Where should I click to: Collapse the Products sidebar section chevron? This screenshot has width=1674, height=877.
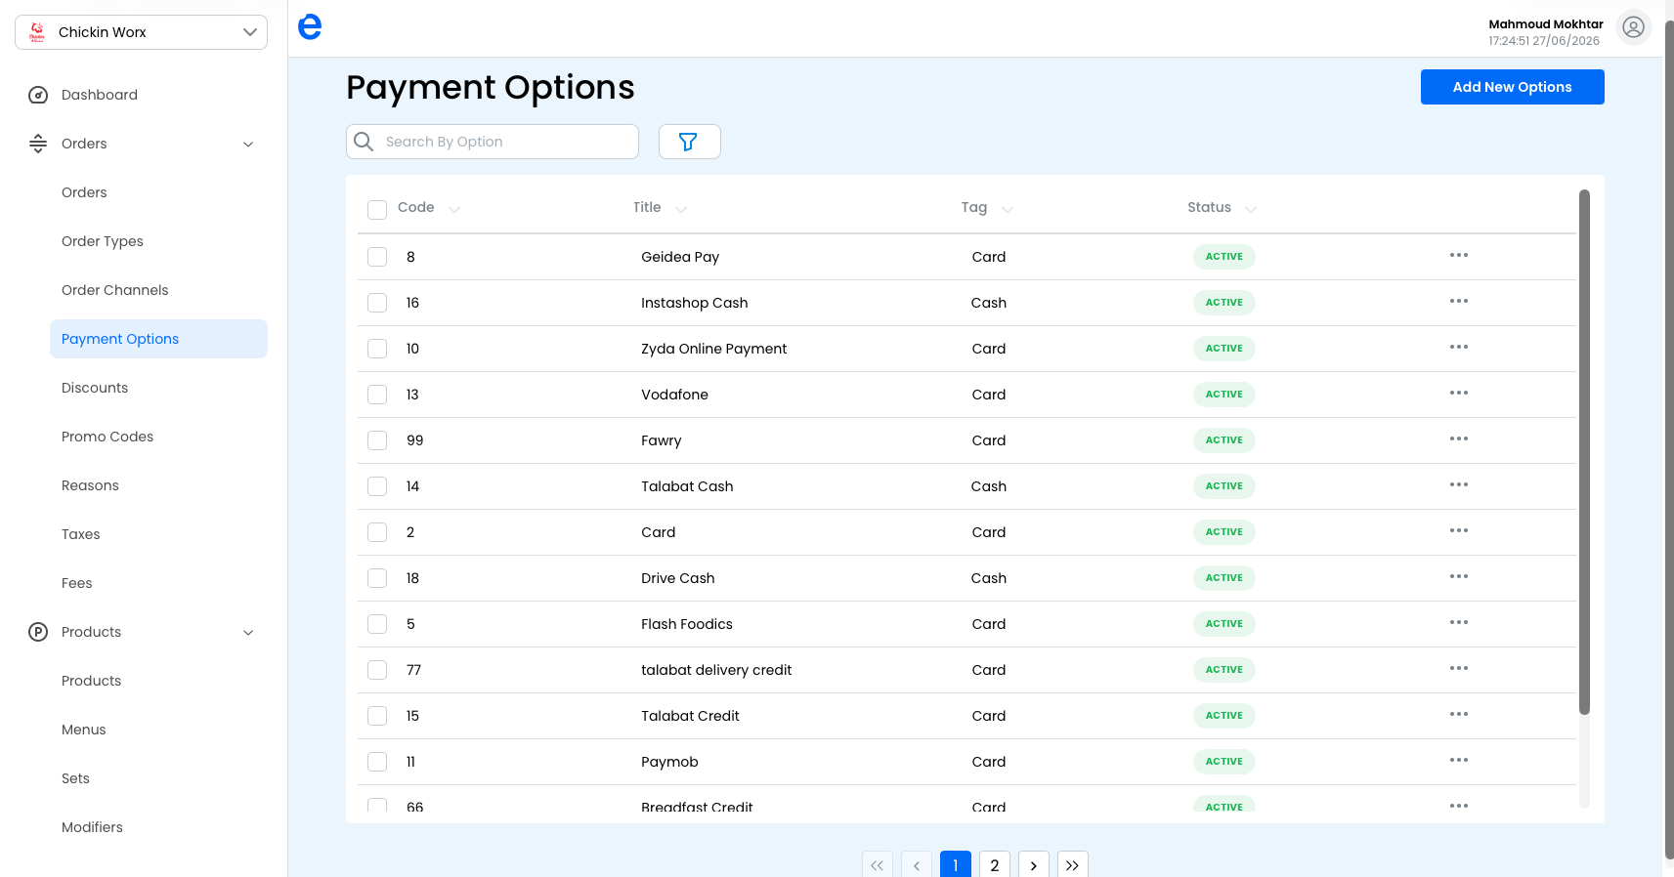tap(248, 633)
